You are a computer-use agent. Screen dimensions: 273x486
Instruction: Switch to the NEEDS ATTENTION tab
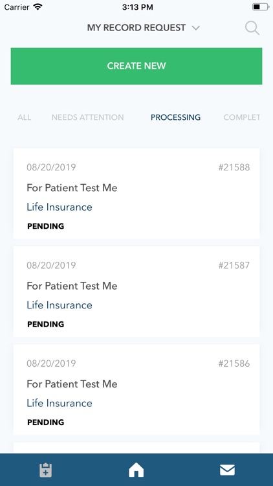click(x=87, y=117)
